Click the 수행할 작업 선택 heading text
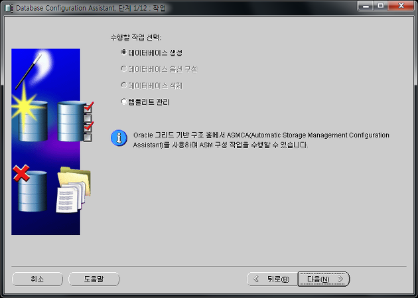Image resolution: width=418 pixels, height=298 pixels. point(136,37)
